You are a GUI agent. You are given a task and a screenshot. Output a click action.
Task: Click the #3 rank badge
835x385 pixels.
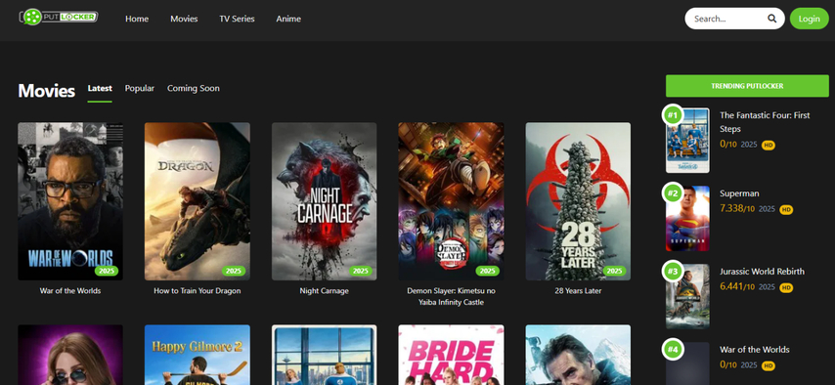(x=673, y=272)
